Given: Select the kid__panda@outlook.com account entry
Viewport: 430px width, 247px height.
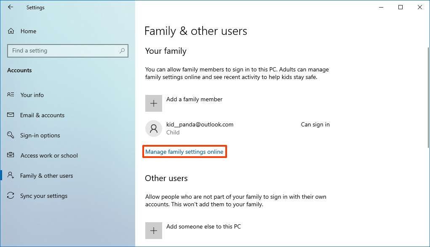Looking at the screenshot, I should pyautogui.click(x=200, y=124).
